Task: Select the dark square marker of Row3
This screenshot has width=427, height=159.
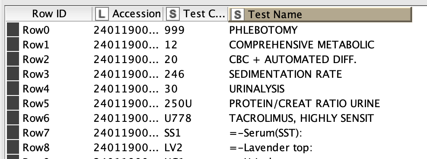Action: (x=13, y=74)
